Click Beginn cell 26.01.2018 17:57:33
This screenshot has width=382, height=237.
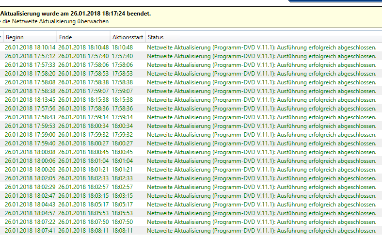click(x=30, y=65)
